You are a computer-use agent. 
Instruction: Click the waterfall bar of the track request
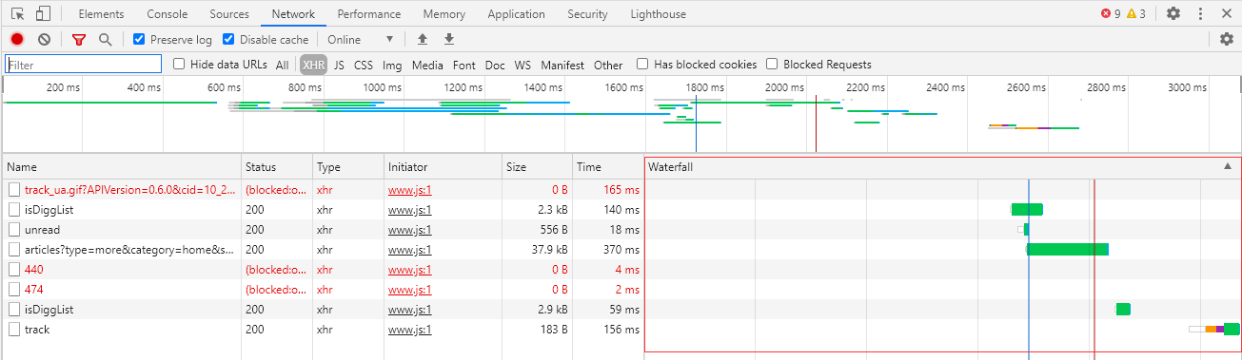pyautogui.click(x=1214, y=329)
